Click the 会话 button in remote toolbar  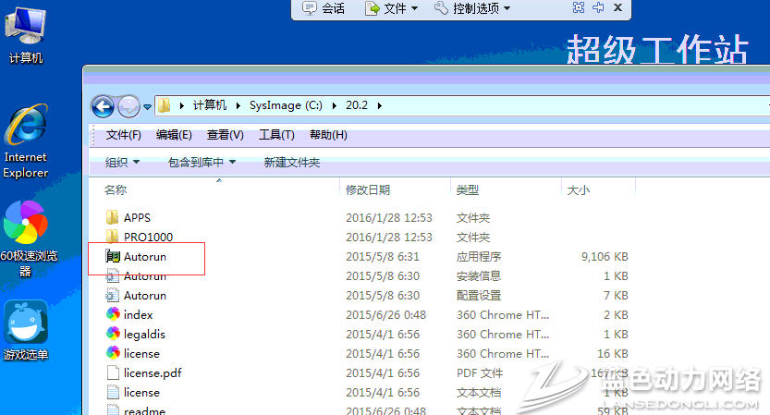324,8
